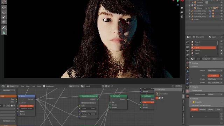Open the Particles properties tab icon
Viewport: 224px width, 126px height.
(x=188, y=75)
